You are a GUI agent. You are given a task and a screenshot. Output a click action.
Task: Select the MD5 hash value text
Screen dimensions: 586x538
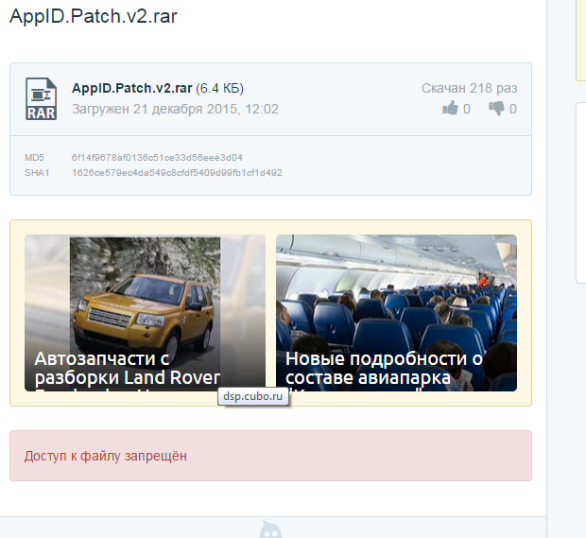157,157
